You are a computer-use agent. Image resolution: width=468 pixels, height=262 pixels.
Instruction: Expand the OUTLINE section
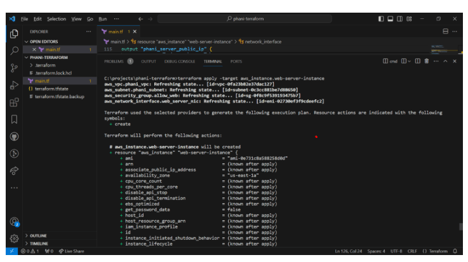click(x=38, y=235)
